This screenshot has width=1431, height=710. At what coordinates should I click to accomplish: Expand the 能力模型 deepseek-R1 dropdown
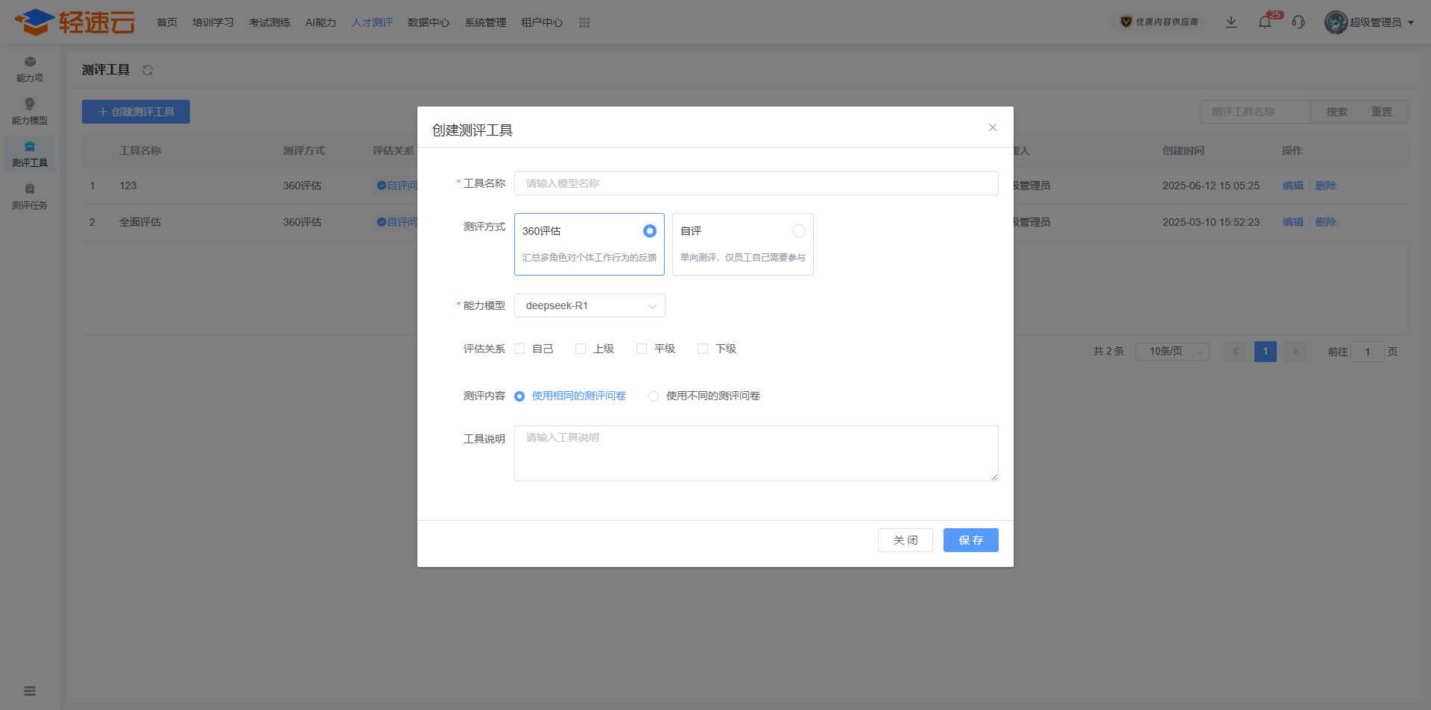click(x=589, y=305)
